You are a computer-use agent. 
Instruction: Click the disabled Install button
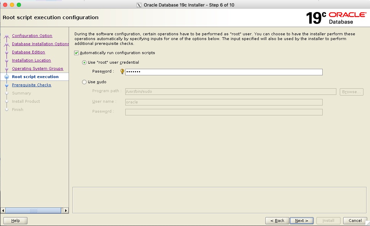328,221
